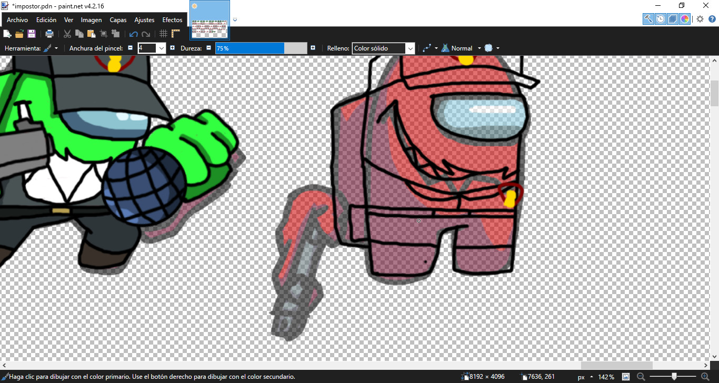Open the Efectos menu

click(172, 19)
